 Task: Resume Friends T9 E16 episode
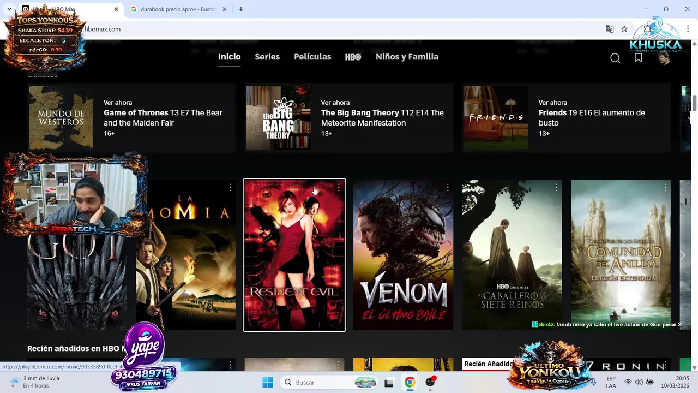pos(567,117)
